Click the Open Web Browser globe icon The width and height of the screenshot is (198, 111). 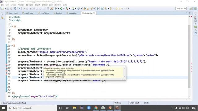click(x=98, y=9)
